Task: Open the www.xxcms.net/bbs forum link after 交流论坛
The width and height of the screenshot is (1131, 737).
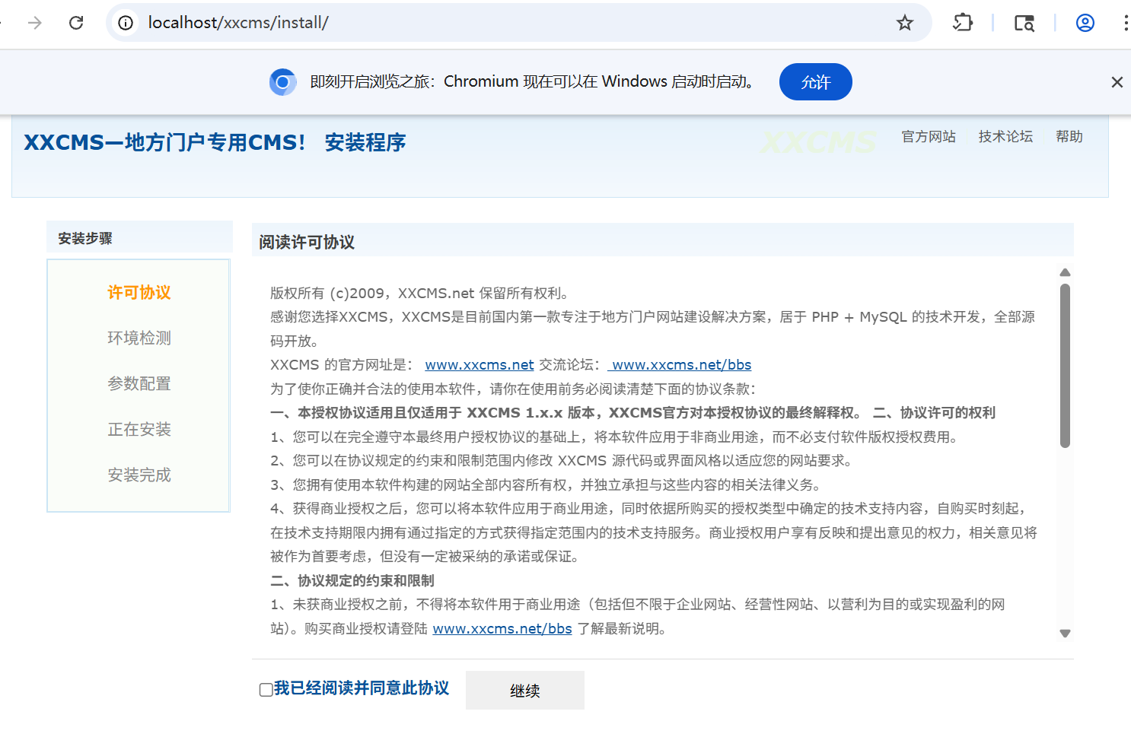Action: pyautogui.click(x=680, y=365)
